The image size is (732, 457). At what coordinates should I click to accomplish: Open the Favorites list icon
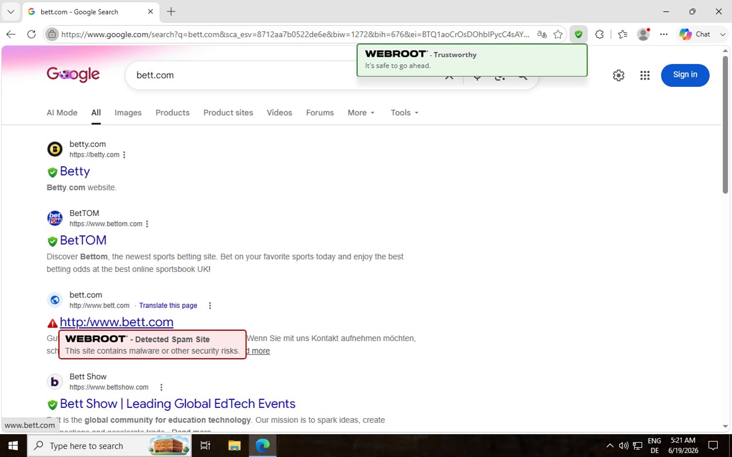pos(623,34)
